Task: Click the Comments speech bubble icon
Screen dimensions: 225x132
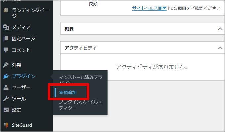Action: (x=6, y=50)
